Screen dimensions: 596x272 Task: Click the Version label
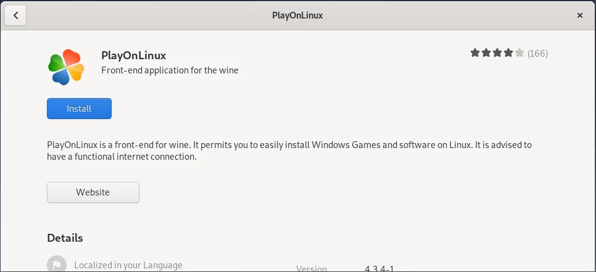pyautogui.click(x=312, y=268)
